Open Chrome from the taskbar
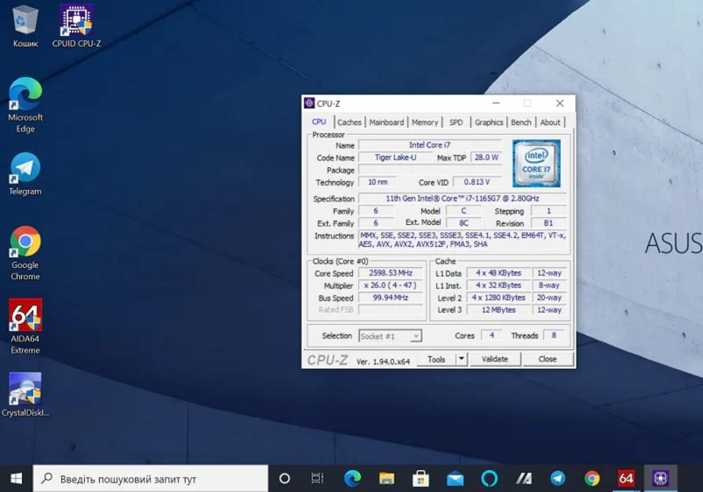This screenshot has height=492, width=703. point(592,479)
